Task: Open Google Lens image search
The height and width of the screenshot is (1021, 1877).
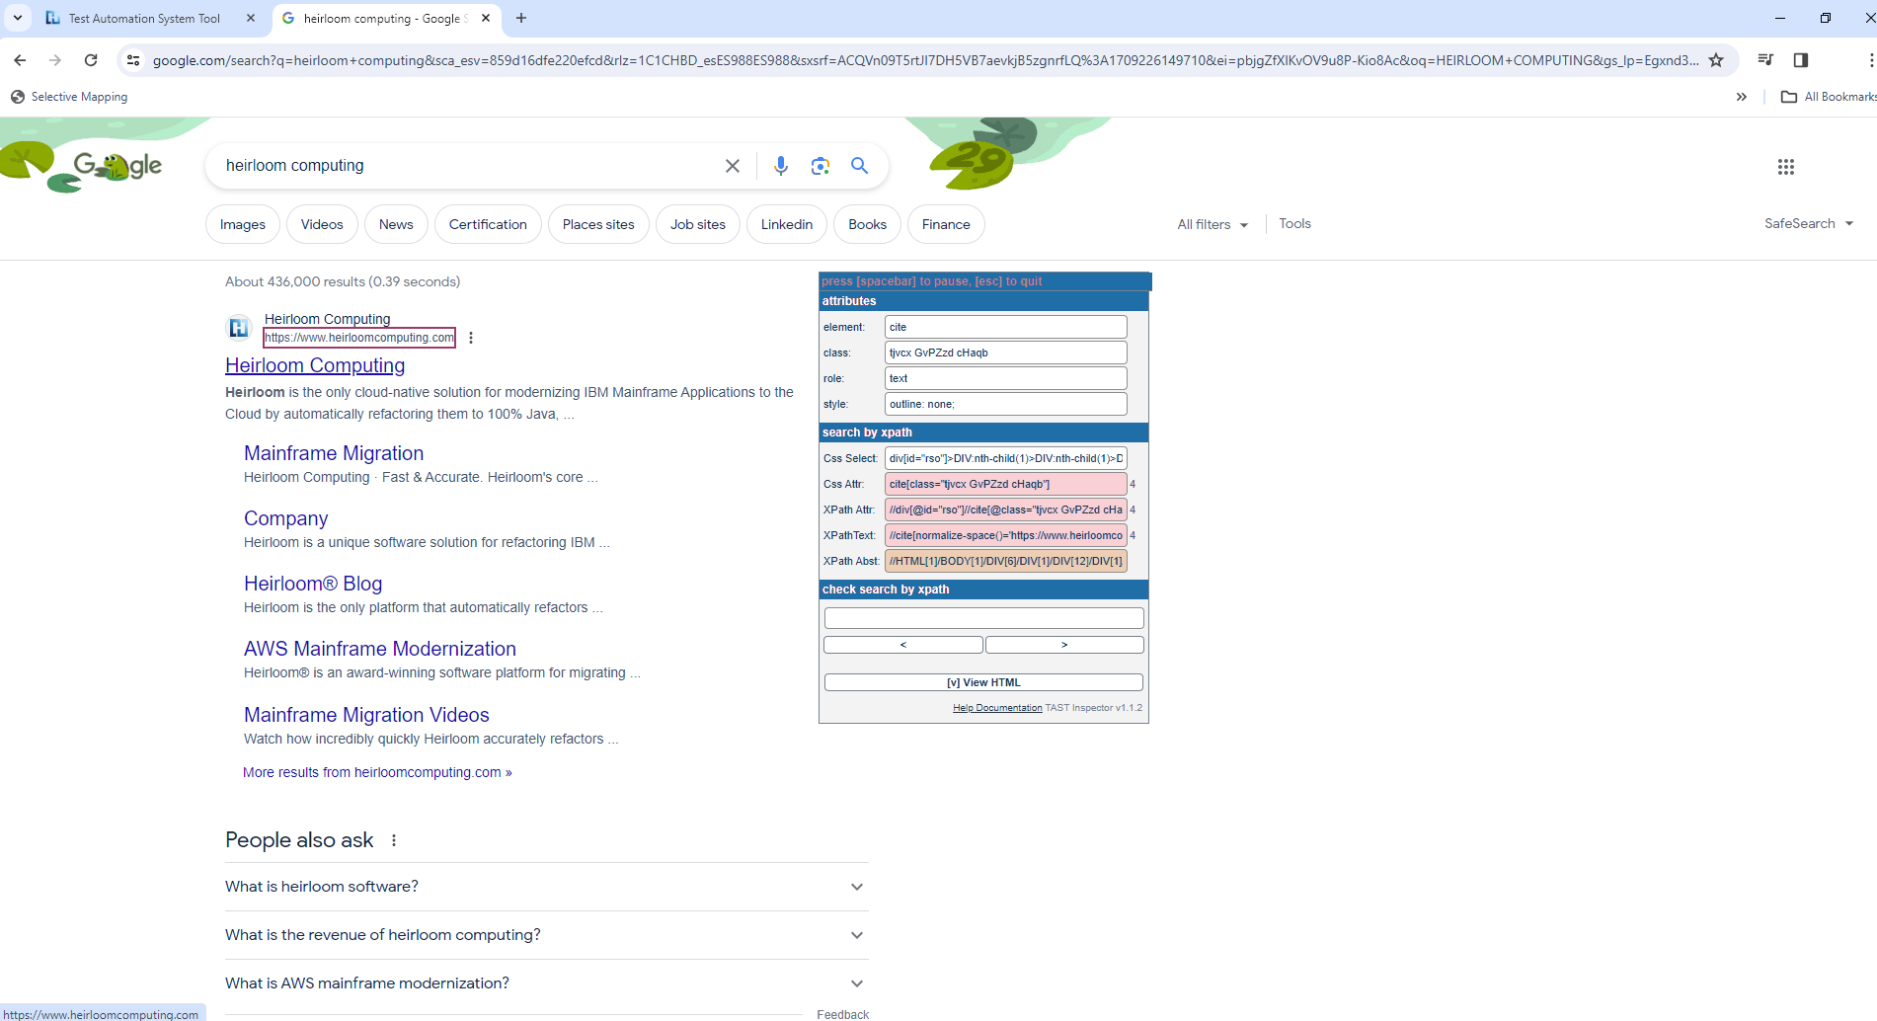Action: pos(820,166)
